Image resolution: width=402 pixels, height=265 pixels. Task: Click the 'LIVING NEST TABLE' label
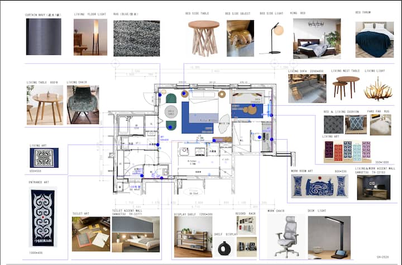[346, 71]
